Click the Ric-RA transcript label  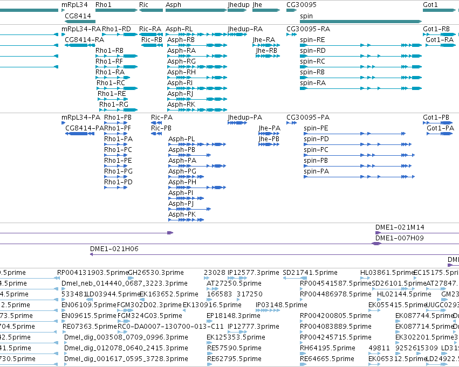150,29
